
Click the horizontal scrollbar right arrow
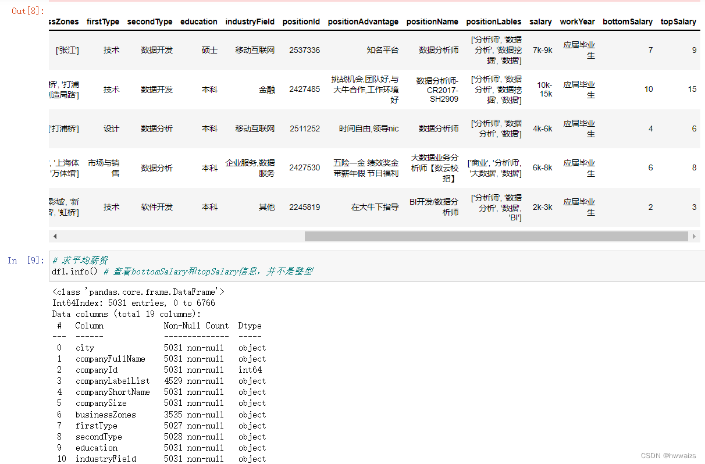(693, 237)
